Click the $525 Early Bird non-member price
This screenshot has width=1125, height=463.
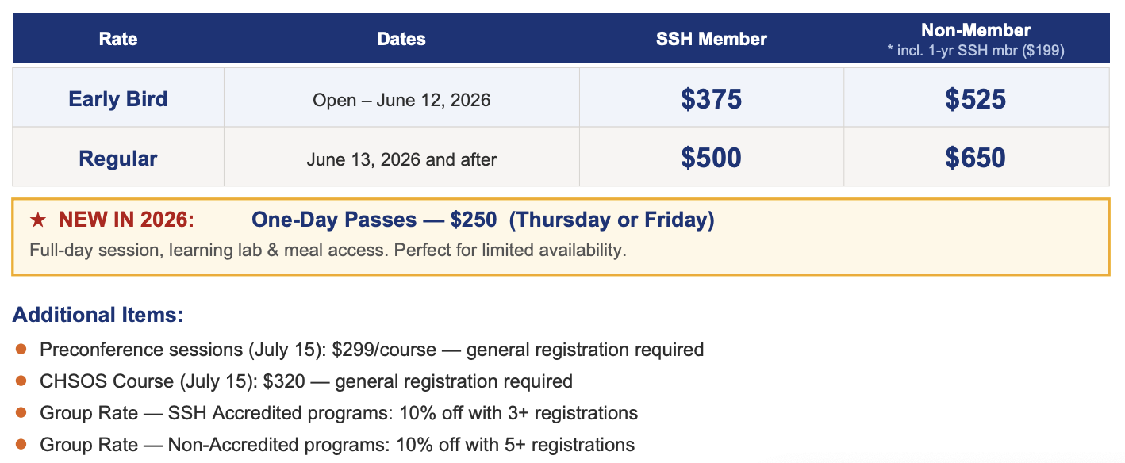[x=975, y=99]
